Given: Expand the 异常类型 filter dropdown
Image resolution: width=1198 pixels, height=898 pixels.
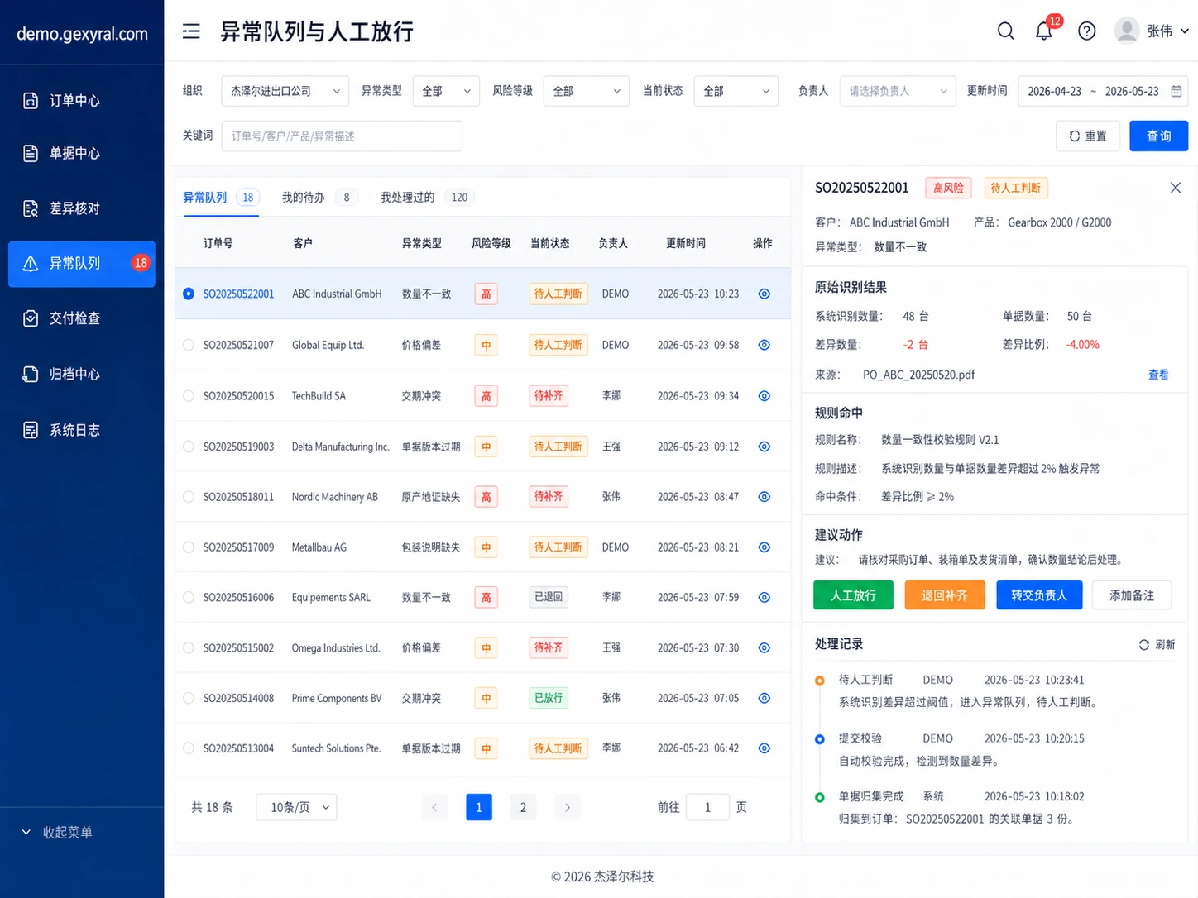Looking at the screenshot, I should (446, 91).
